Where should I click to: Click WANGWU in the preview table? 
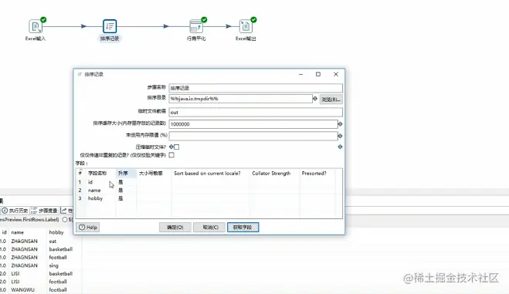tap(22, 290)
